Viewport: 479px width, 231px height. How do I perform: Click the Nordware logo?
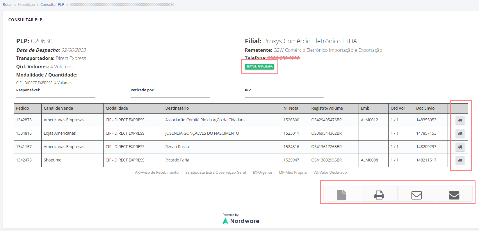241,221
